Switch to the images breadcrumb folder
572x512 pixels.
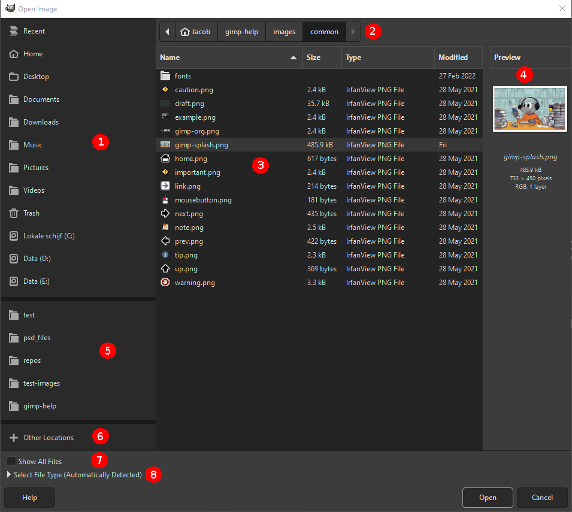click(x=284, y=31)
